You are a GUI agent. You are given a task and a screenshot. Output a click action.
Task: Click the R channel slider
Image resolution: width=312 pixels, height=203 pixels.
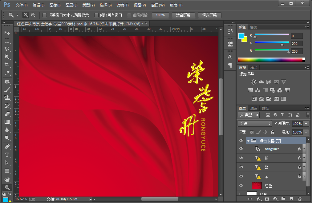(272, 35)
